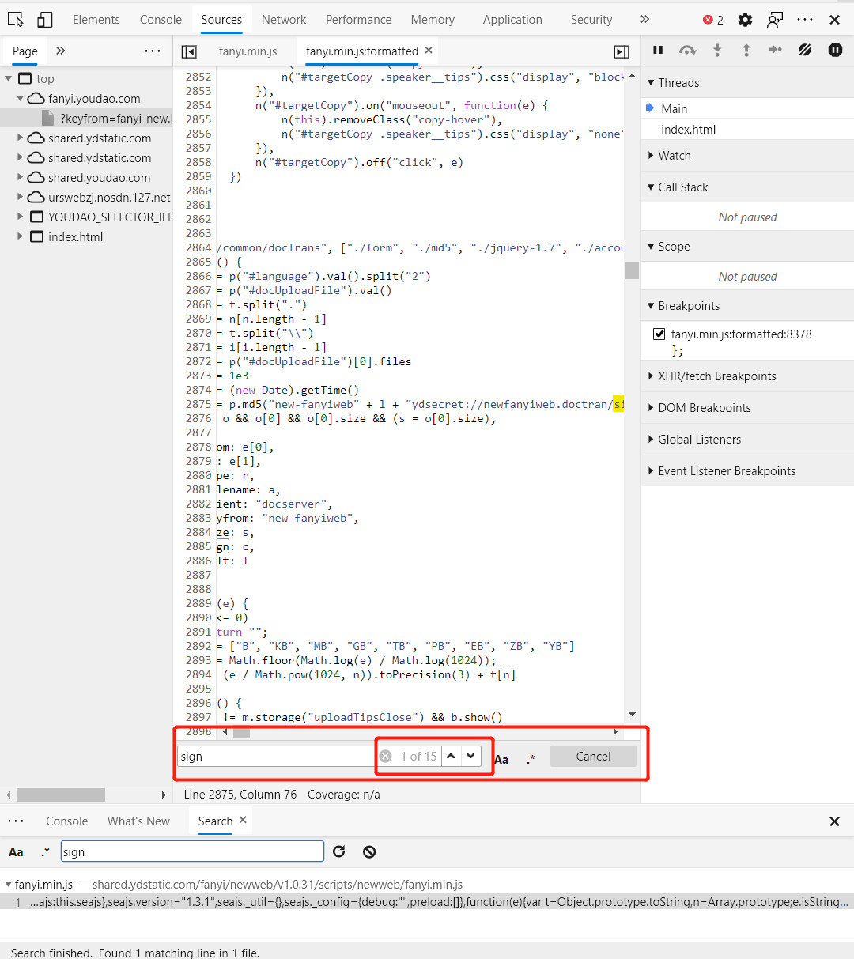This screenshot has width=854, height=959.
Task: Click the Step debugger arrow icon
Action: pos(775,50)
